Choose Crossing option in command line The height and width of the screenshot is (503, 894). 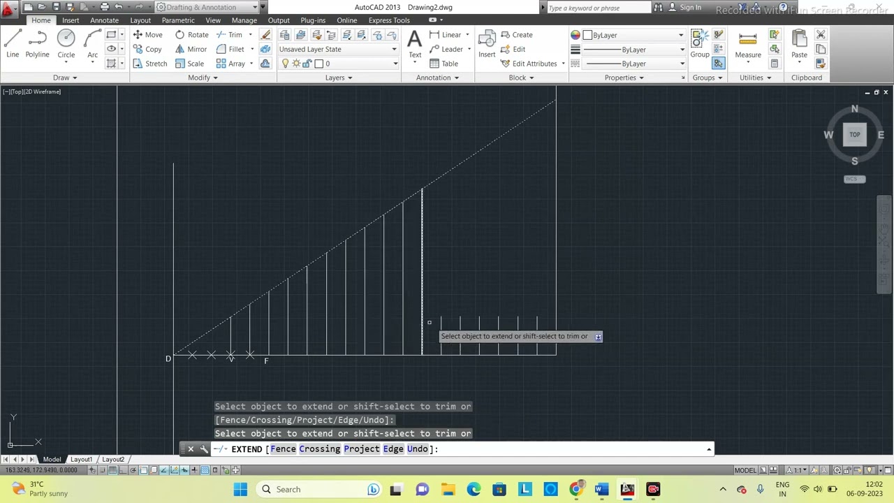pos(319,449)
